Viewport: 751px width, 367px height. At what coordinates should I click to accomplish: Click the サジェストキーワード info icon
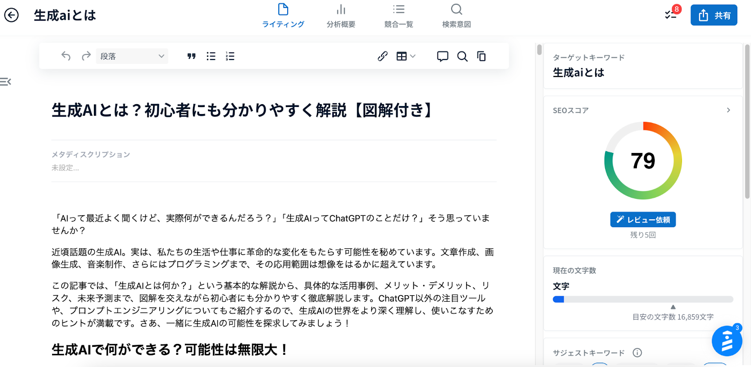pyautogui.click(x=637, y=352)
